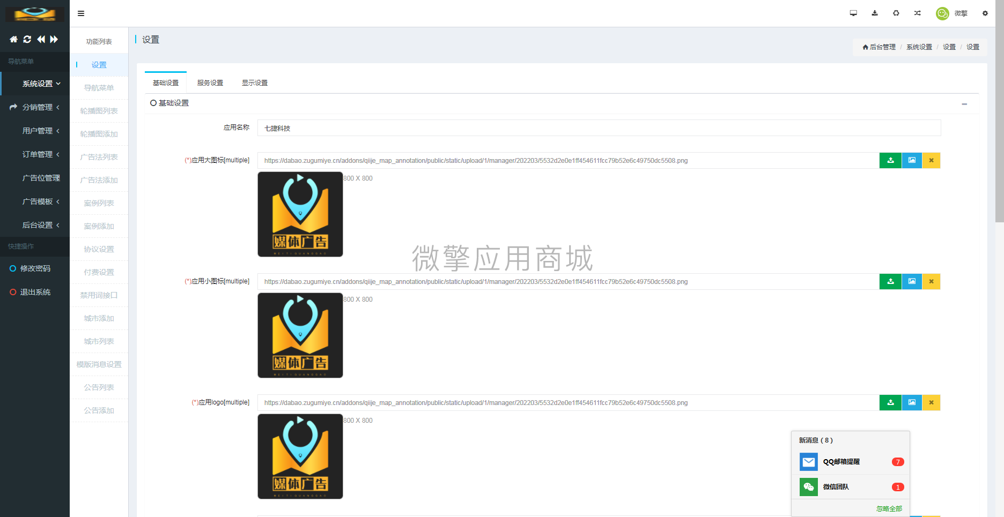This screenshot has width=1004, height=517.
Task: Upload file for 应用logo
Action: [890, 402]
